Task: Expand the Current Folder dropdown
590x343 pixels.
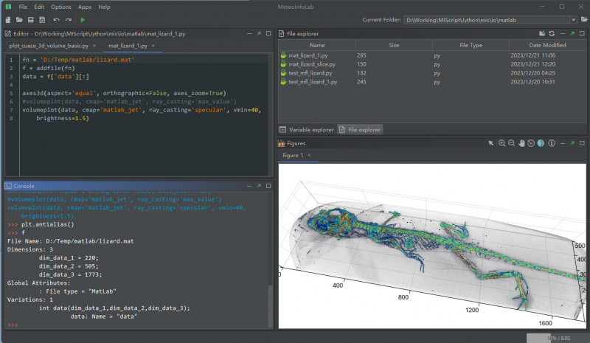Action: 573,19
